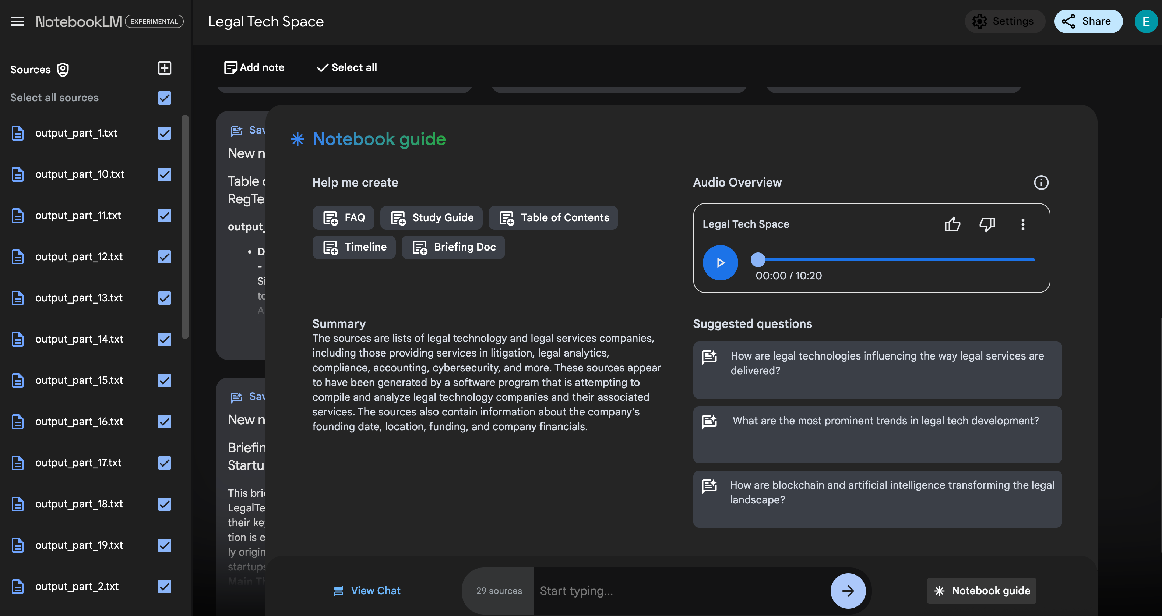Uncheck output_part_19.txt source
1162x616 pixels.
[164, 545]
